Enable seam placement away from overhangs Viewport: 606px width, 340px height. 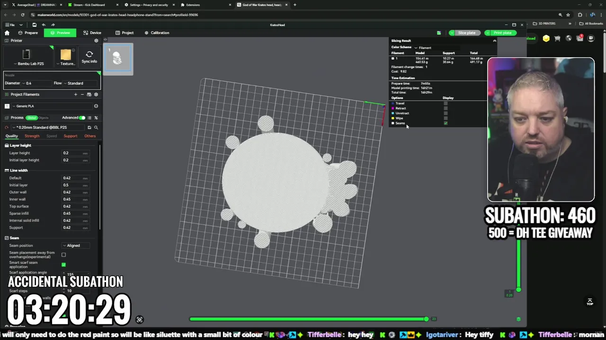pos(63,255)
